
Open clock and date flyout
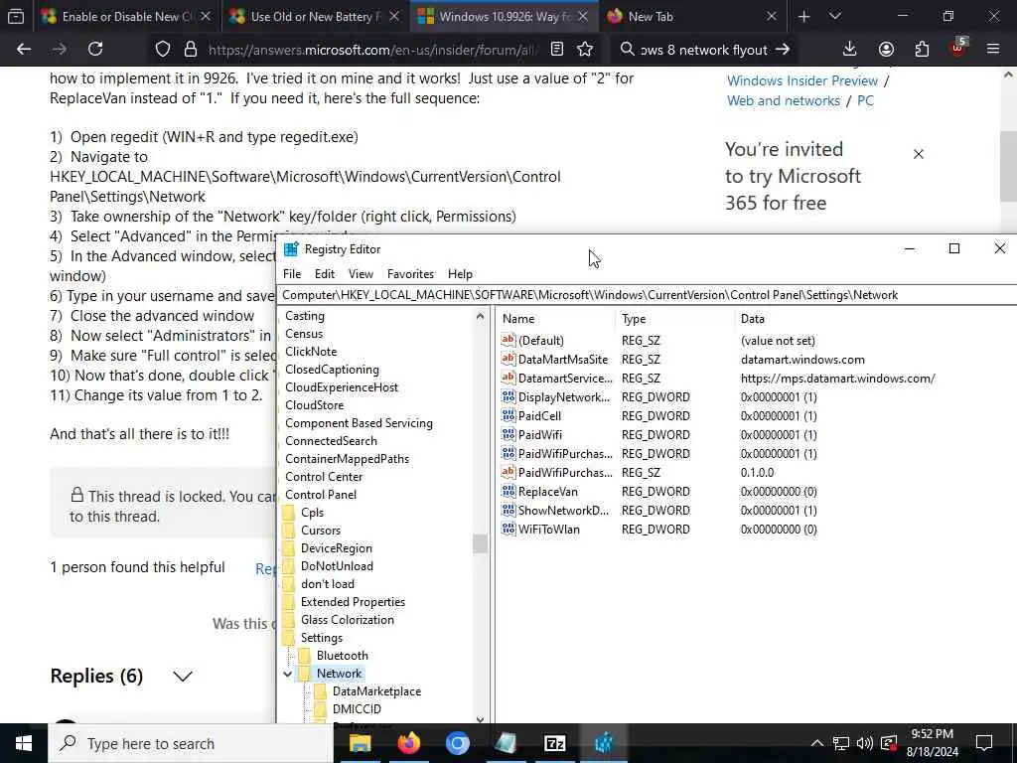pyautogui.click(x=932, y=743)
